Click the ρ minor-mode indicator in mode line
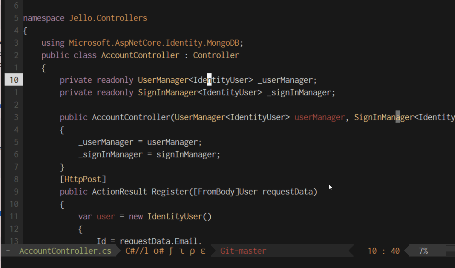The image size is (455, 268). click(192, 251)
